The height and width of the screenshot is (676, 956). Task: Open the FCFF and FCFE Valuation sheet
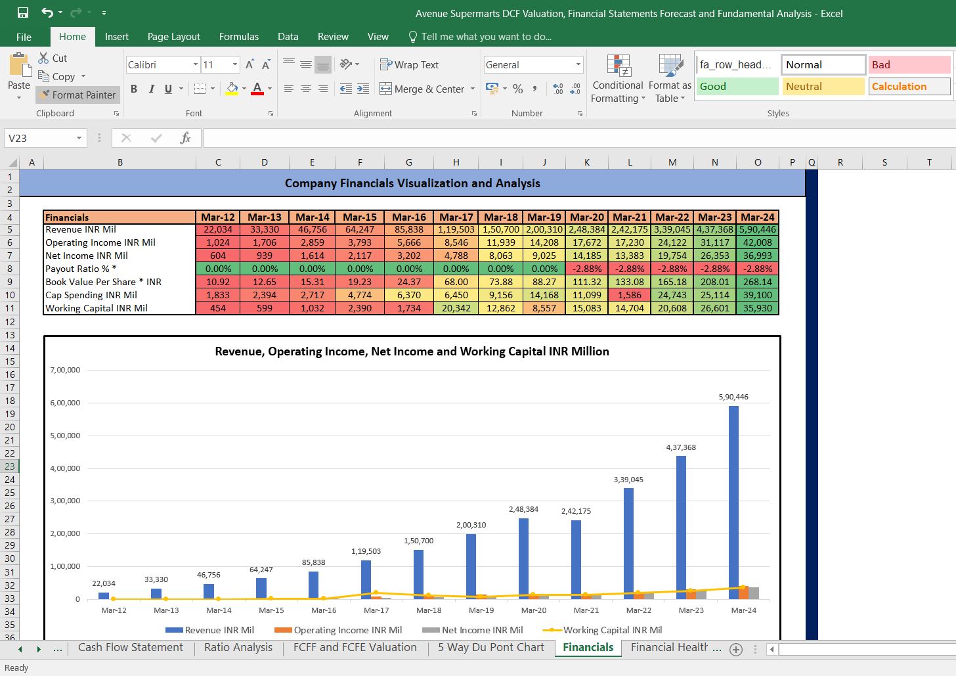[x=355, y=648]
